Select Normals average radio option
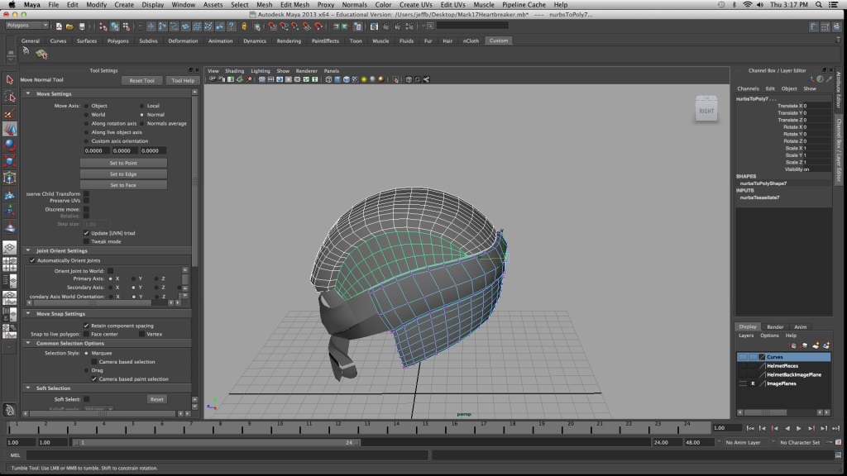 point(142,124)
